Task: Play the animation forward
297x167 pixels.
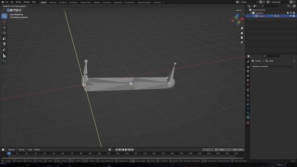Action: pos(126,149)
